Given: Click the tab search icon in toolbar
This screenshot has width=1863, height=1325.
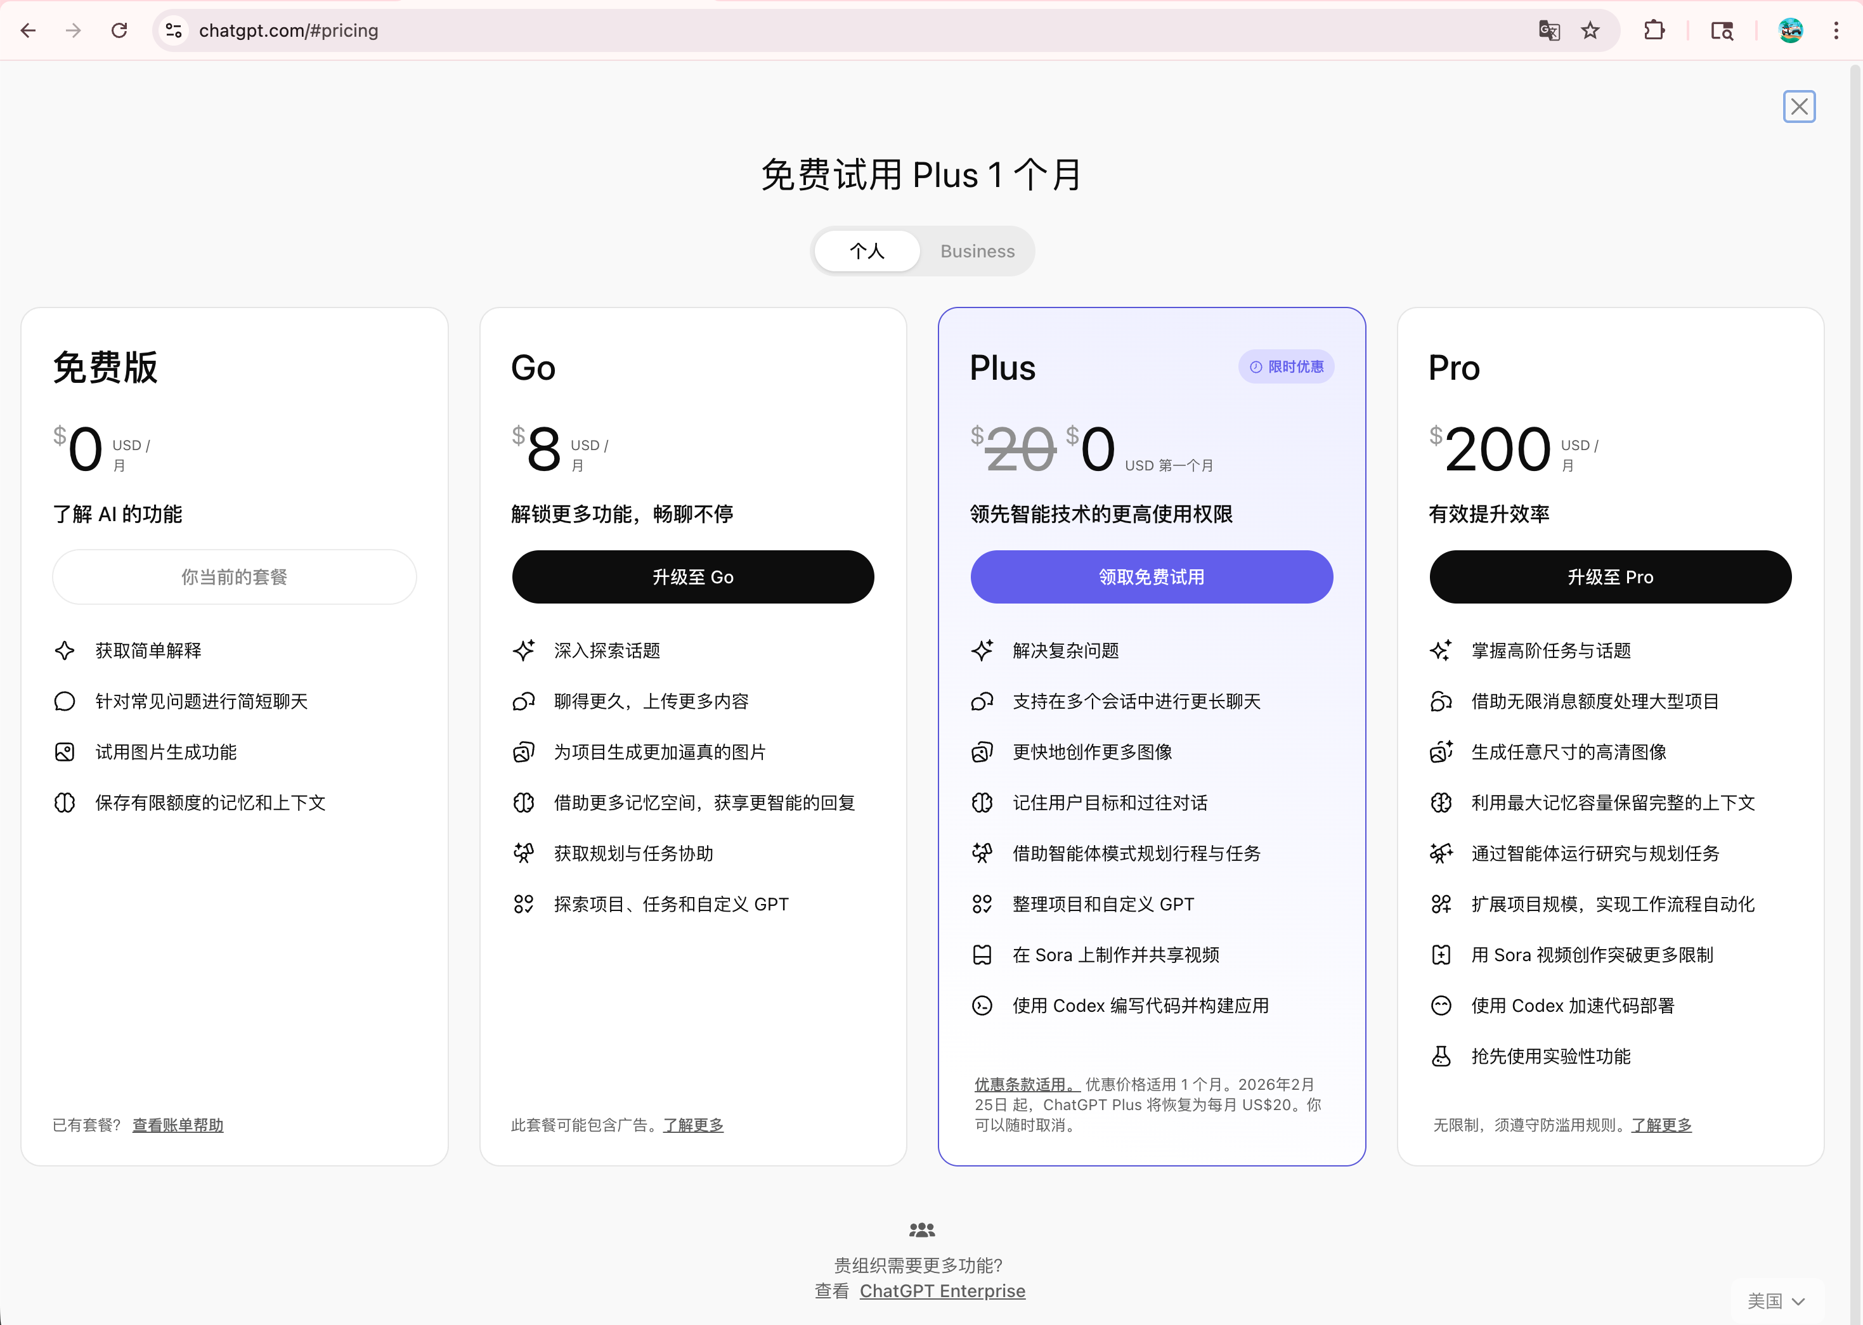Looking at the screenshot, I should (x=1722, y=31).
